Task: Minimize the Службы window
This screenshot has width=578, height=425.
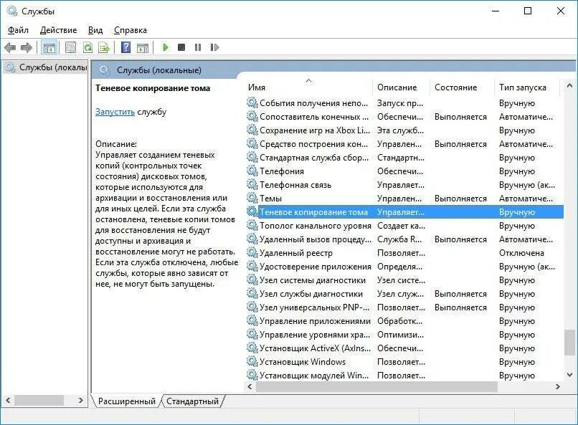Action: 496,11
